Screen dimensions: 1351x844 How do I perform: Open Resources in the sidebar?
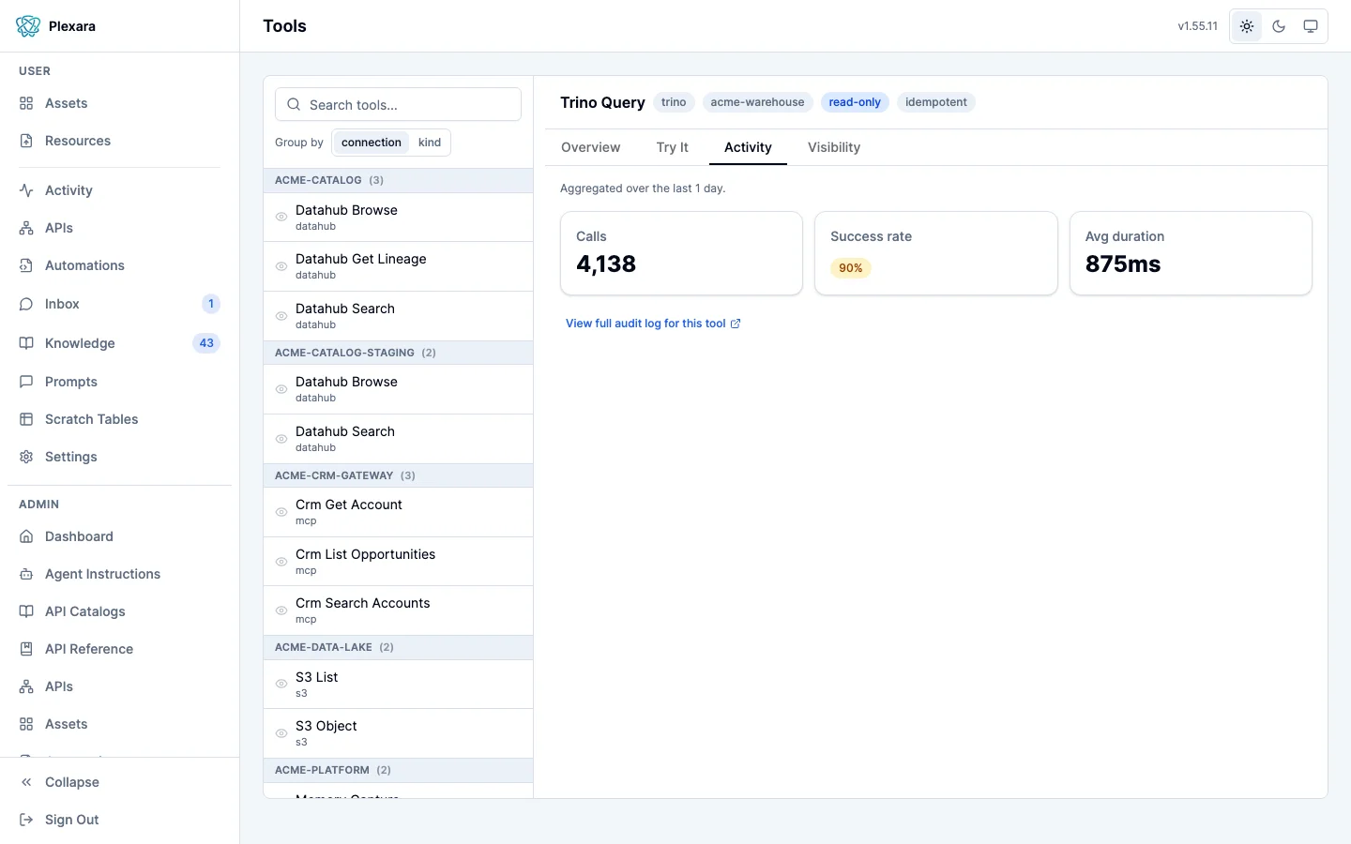point(119,141)
